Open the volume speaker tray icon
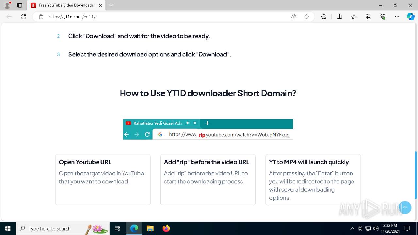 click(x=376, y=228)
